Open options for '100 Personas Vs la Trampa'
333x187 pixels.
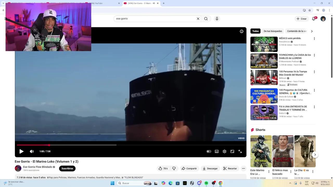314,72
